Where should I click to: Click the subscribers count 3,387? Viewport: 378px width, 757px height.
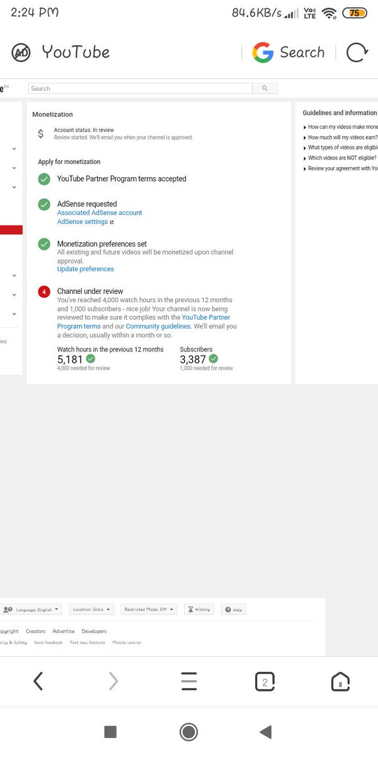coord(193,360)
